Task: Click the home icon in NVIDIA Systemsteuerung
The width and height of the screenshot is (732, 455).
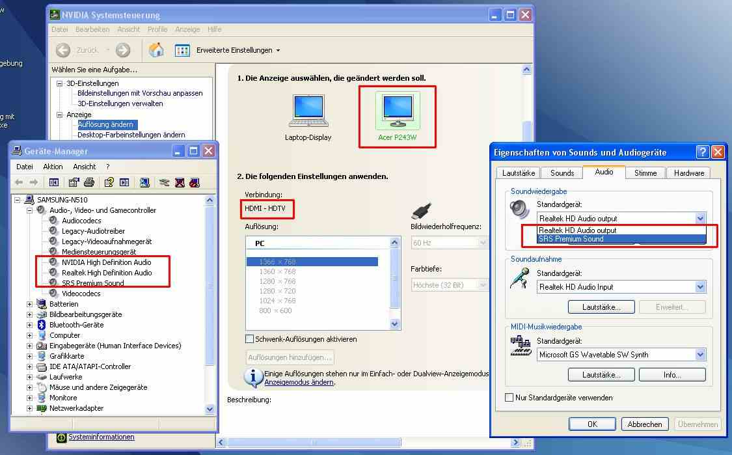Action: click(156, 50)
